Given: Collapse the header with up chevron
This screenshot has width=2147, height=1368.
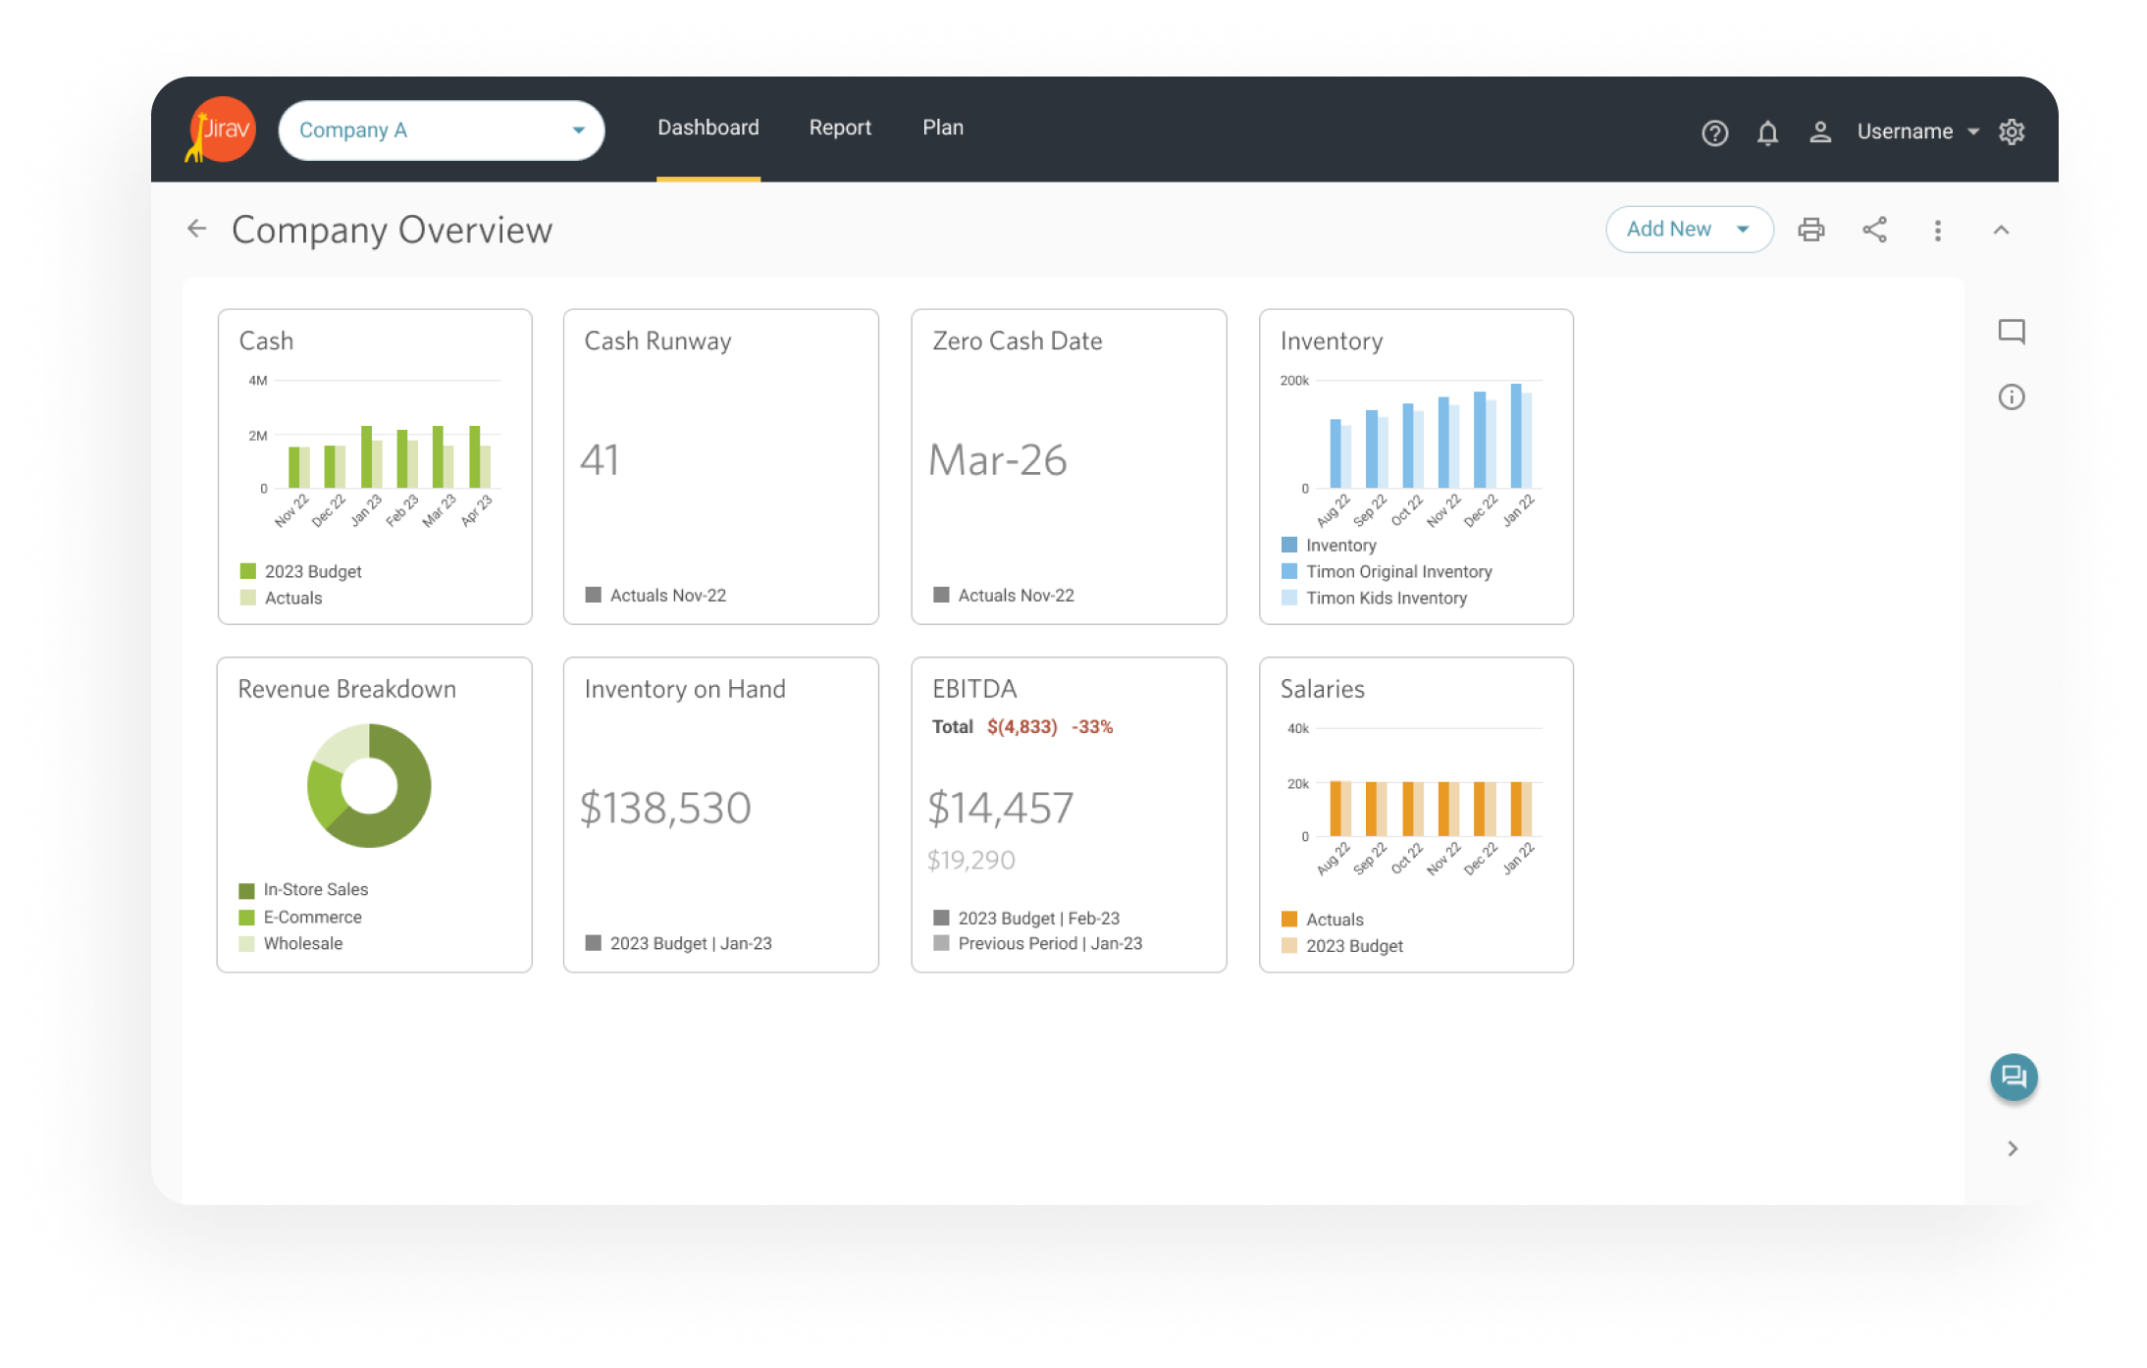Looking at the screenshot, I should coord(2001,230).
